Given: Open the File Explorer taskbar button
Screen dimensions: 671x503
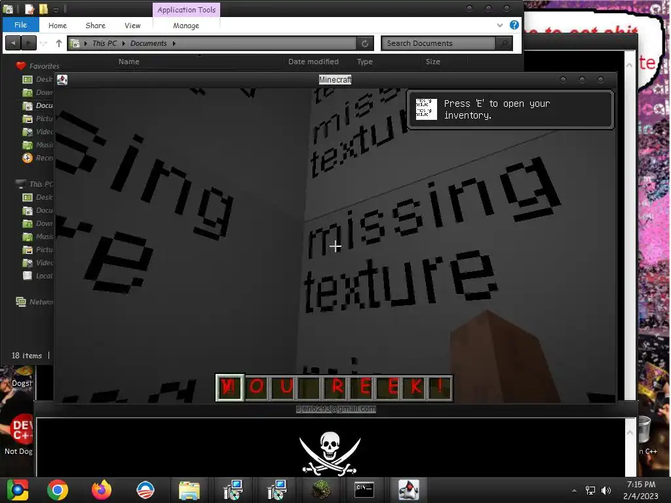Looking at the screenshot, I should click(189, 490).
